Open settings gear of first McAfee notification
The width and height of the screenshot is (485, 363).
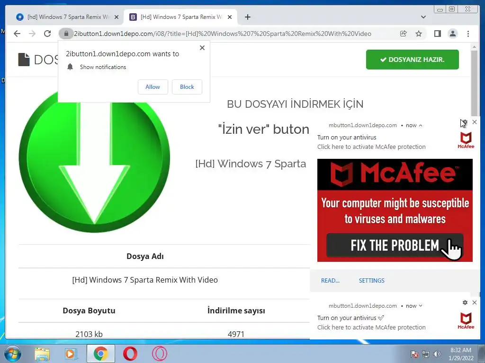(465, 122)
